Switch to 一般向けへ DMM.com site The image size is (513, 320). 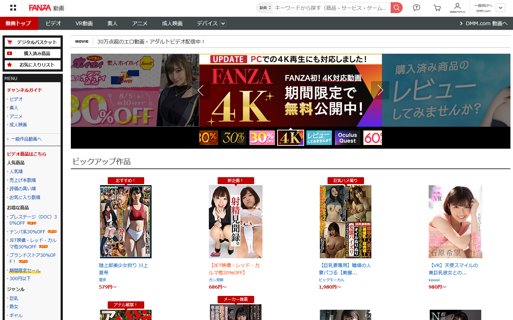pyautogui.click(x=483, y=8)
